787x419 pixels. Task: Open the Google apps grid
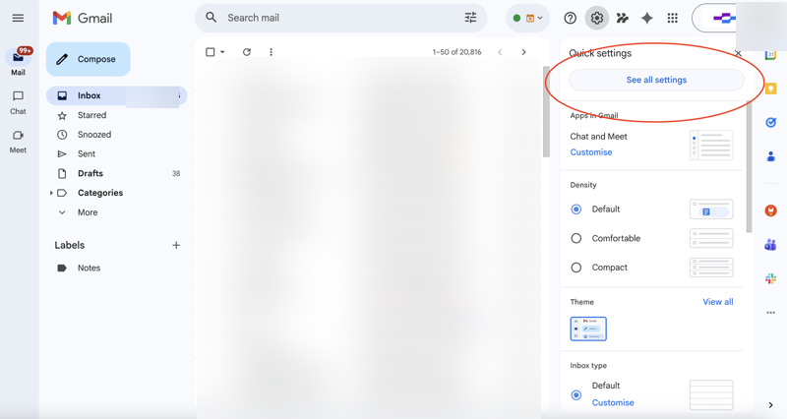point(673,18)
